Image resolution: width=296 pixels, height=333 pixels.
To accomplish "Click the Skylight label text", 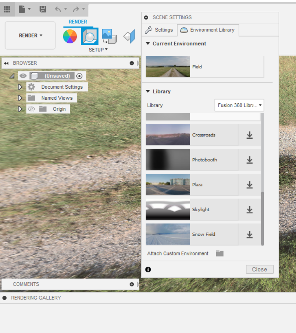I will (x=201, y=209).
